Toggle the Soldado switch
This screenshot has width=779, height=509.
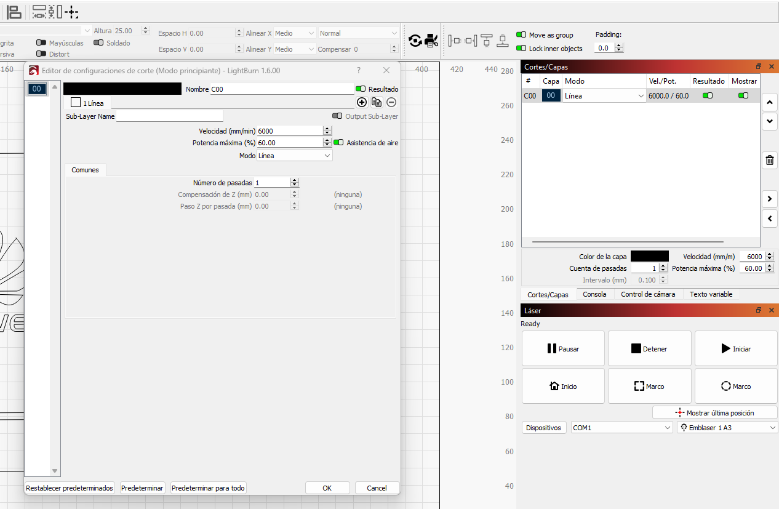click(x=98, y=43)
